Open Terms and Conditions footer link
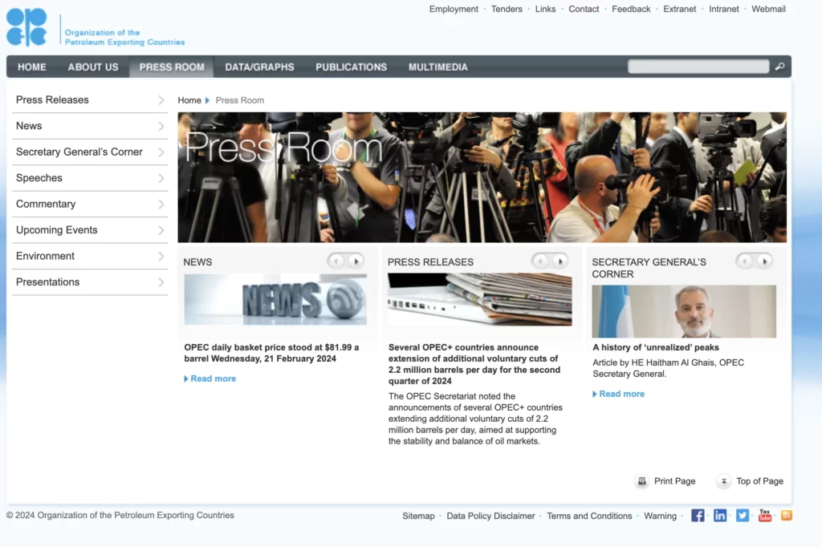 [589, 516]
